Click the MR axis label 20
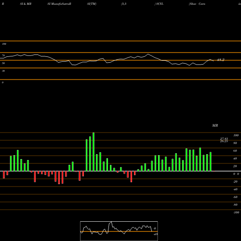The image size is (241, 241). [x=235, y=166]
